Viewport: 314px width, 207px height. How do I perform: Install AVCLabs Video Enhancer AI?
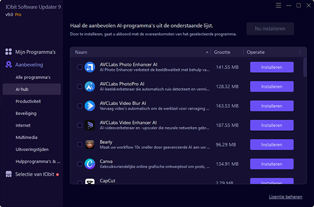pyautogui.click(x=272, y=125)
